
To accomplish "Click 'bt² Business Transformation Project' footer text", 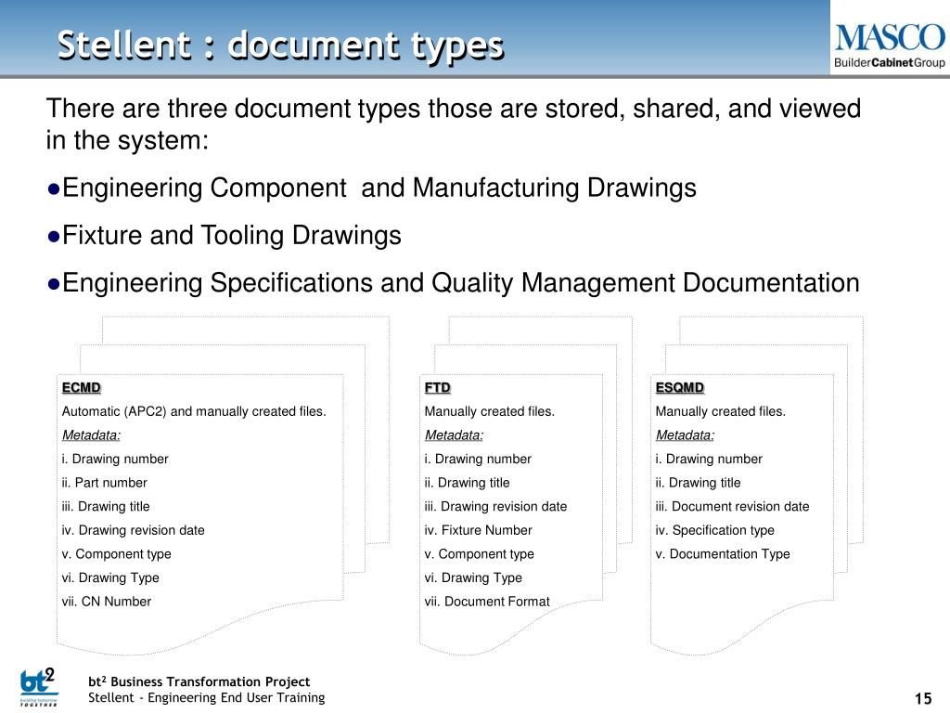I will click(x=199, y=681).
